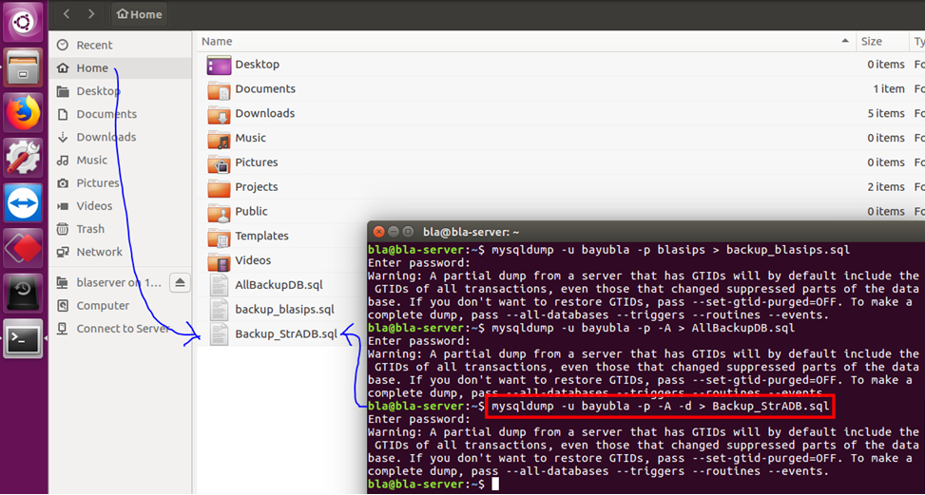Image resolution: width=925 pixels, height=495 pixels.
Task: Select Home in sidebar
Action: pyautogui.click(x=121, y=68)
